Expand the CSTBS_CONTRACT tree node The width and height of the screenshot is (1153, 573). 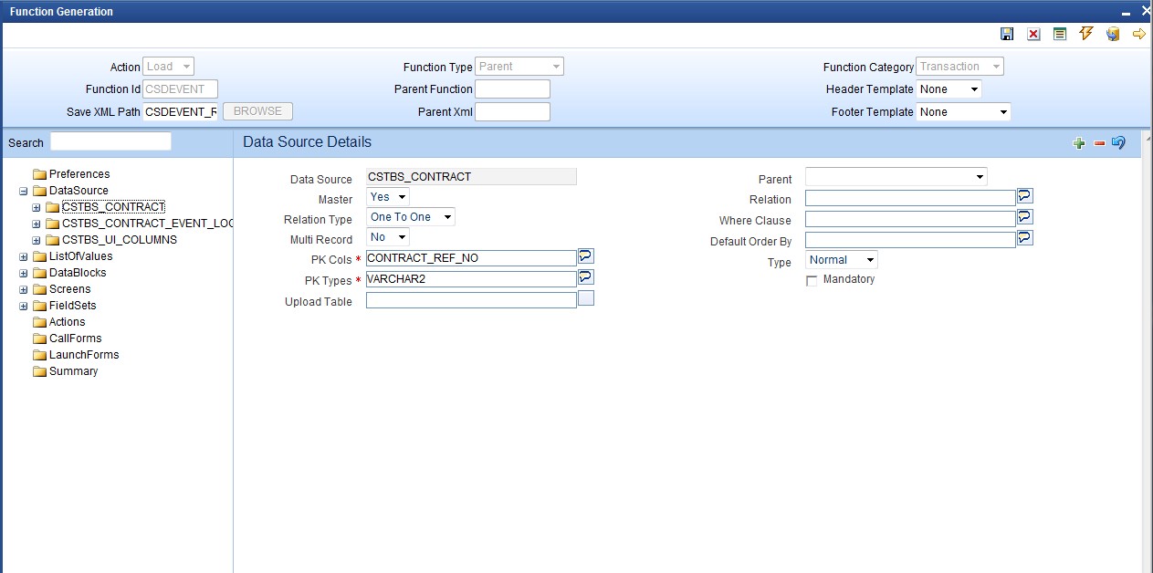[x=36, y=207]
